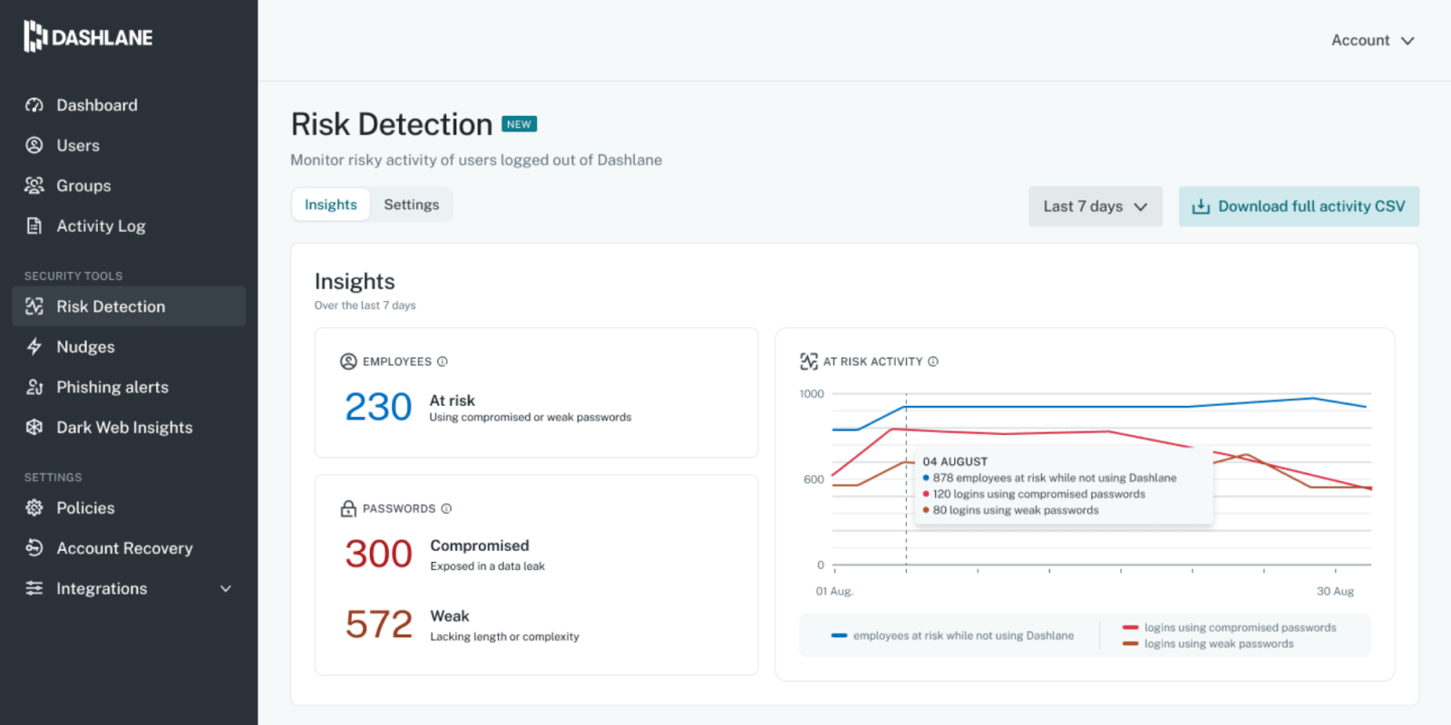Click the Nudges lightning bolt icon
Screen dimensions: 1451x725
34,347
